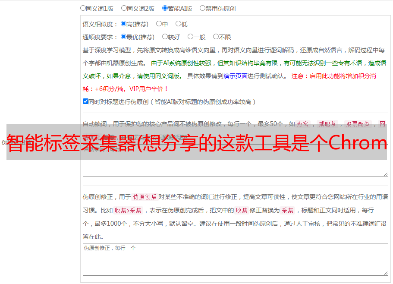Select the 同义词2版 radio option
Image resolution: width=393 pixels, height=284 pixels.
pos(124,8)
